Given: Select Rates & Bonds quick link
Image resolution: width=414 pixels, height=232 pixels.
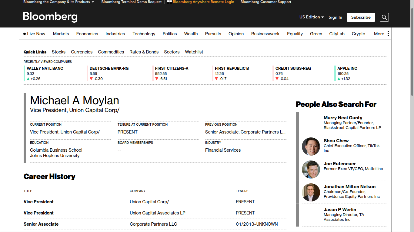Looking at the screenshot, I should coord(144,52).
